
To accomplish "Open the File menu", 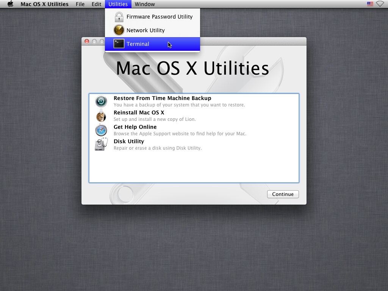I will click(80, 4).
